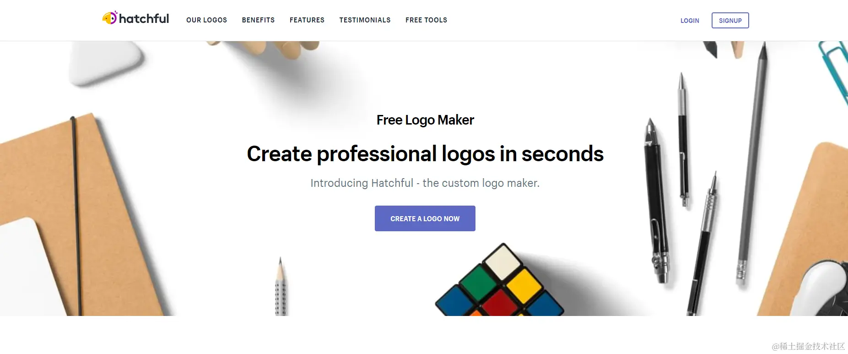Select Features in the navigation bar
Screen dimensions: 848x354
307,20
